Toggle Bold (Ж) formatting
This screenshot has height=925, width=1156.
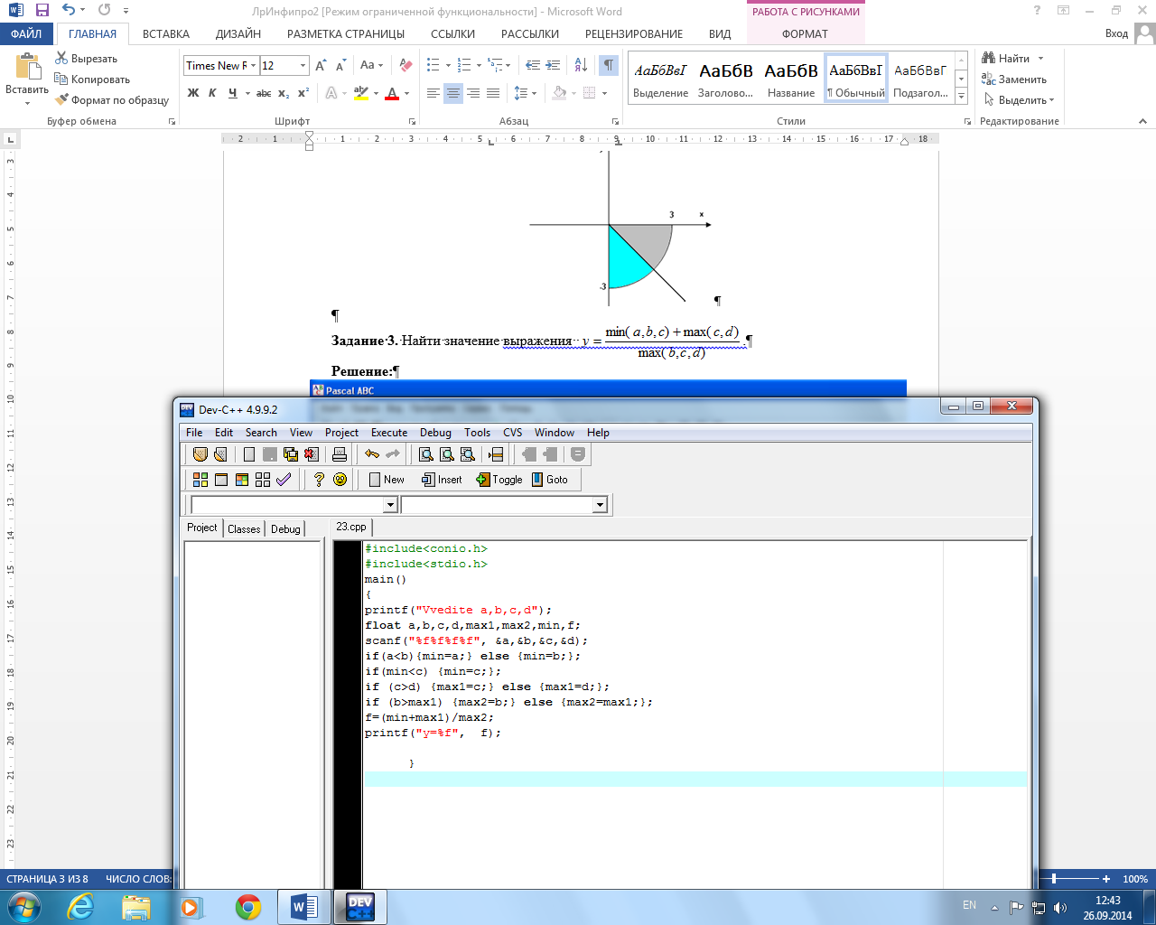[193, 93]
